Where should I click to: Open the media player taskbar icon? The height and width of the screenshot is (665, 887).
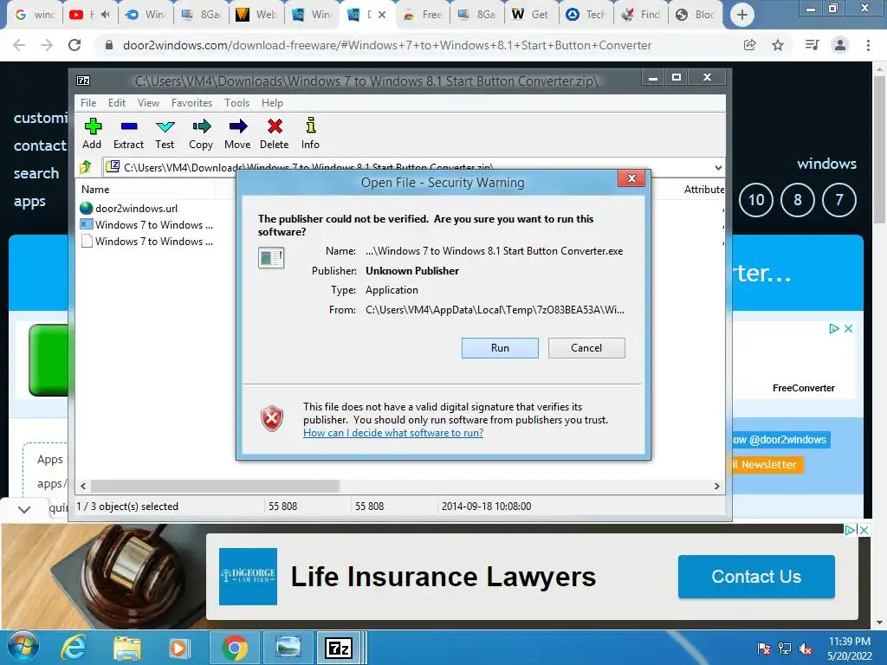[x=178, y=648]
